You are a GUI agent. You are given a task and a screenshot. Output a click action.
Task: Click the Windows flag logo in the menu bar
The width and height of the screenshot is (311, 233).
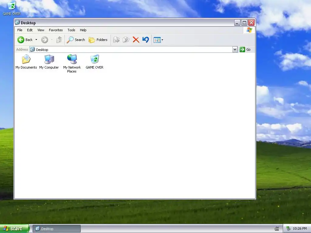tap(249, 30)
